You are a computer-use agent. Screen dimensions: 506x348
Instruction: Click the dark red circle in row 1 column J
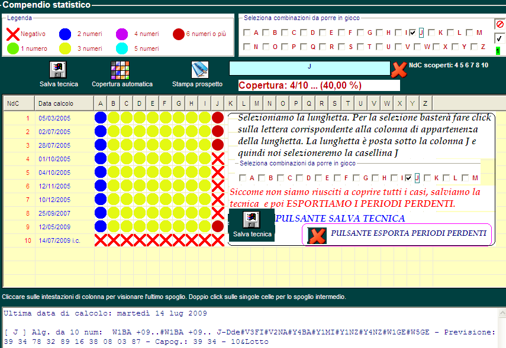click(218, 118)
